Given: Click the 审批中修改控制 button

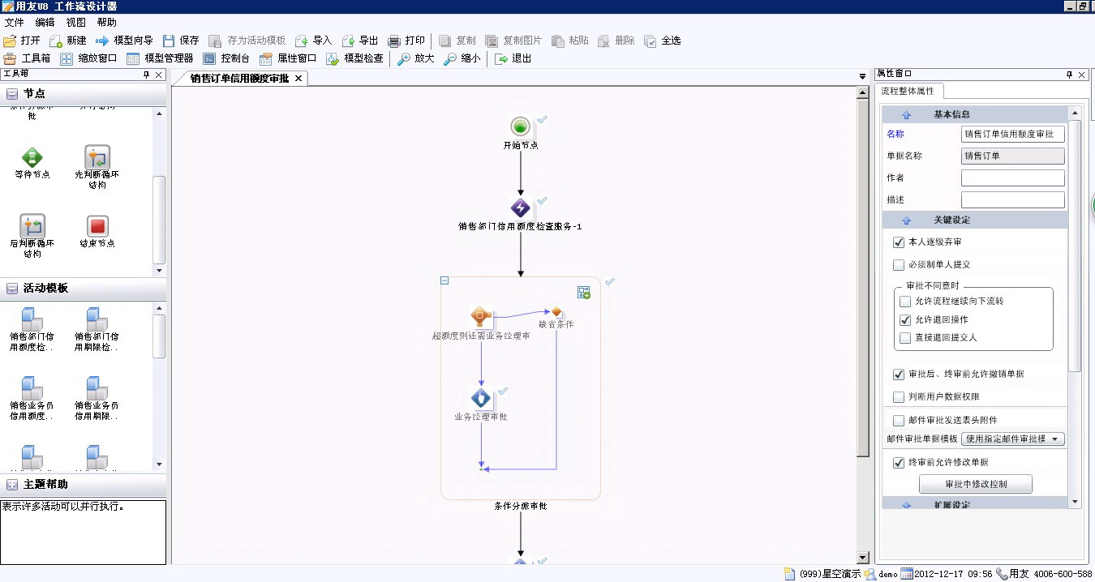Looking at the screenshot, I should click(976, 485).
